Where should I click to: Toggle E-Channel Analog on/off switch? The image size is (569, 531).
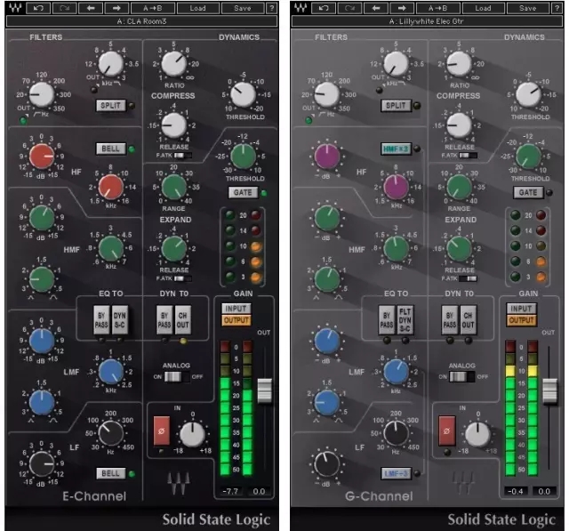[x=176, y=377]
